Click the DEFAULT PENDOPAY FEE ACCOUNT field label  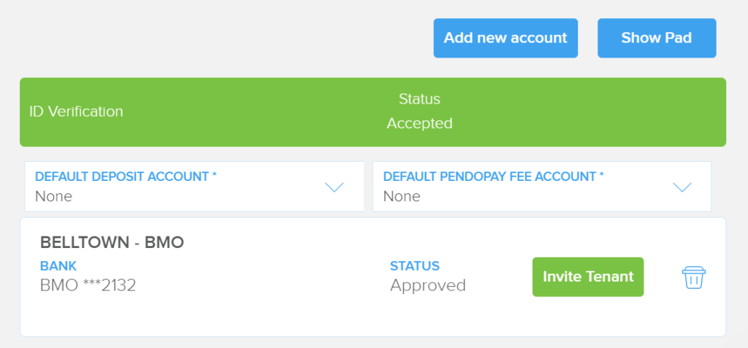pos(494,177)
